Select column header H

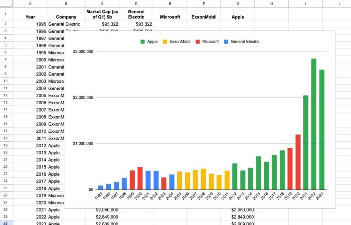(x=271, y=3)
